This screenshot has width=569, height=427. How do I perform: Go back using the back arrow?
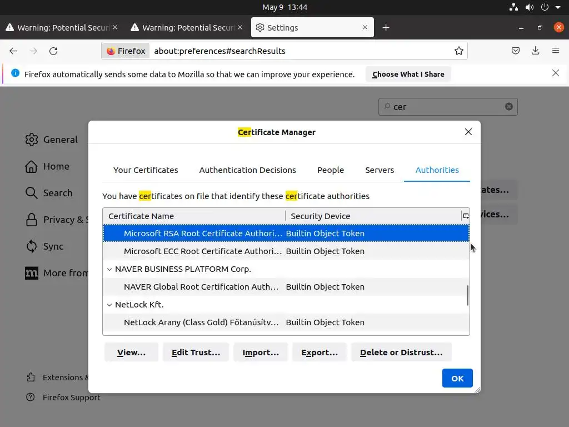[13, 51]
